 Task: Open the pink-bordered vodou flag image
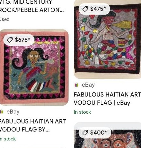point(34,68)
